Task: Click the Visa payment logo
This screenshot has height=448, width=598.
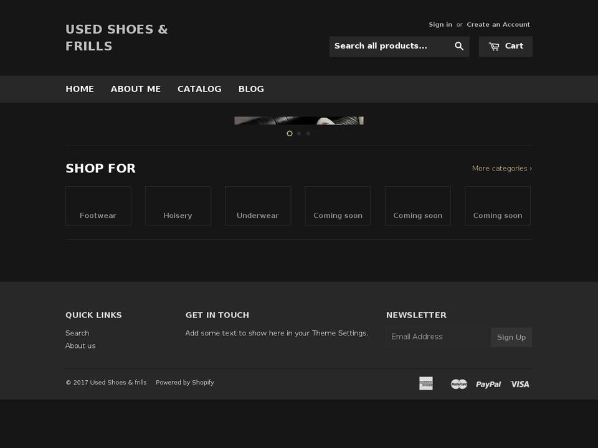Action: point(520,384)
